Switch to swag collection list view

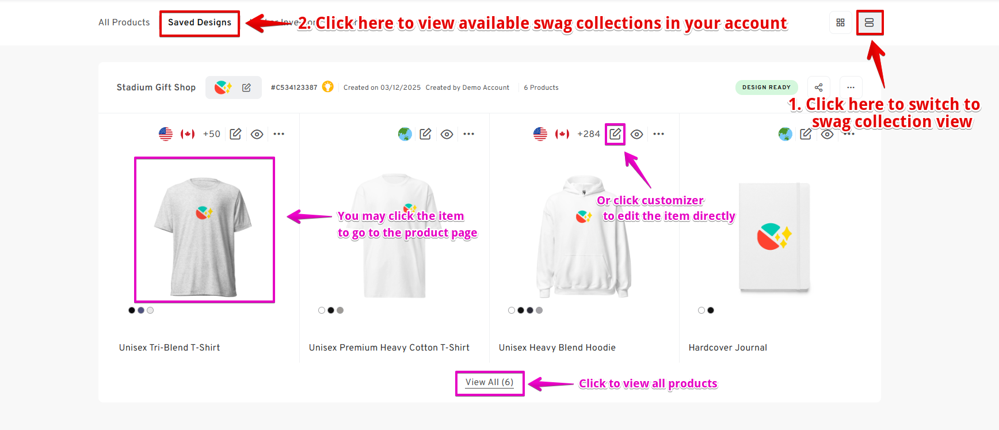click(869, 22)
